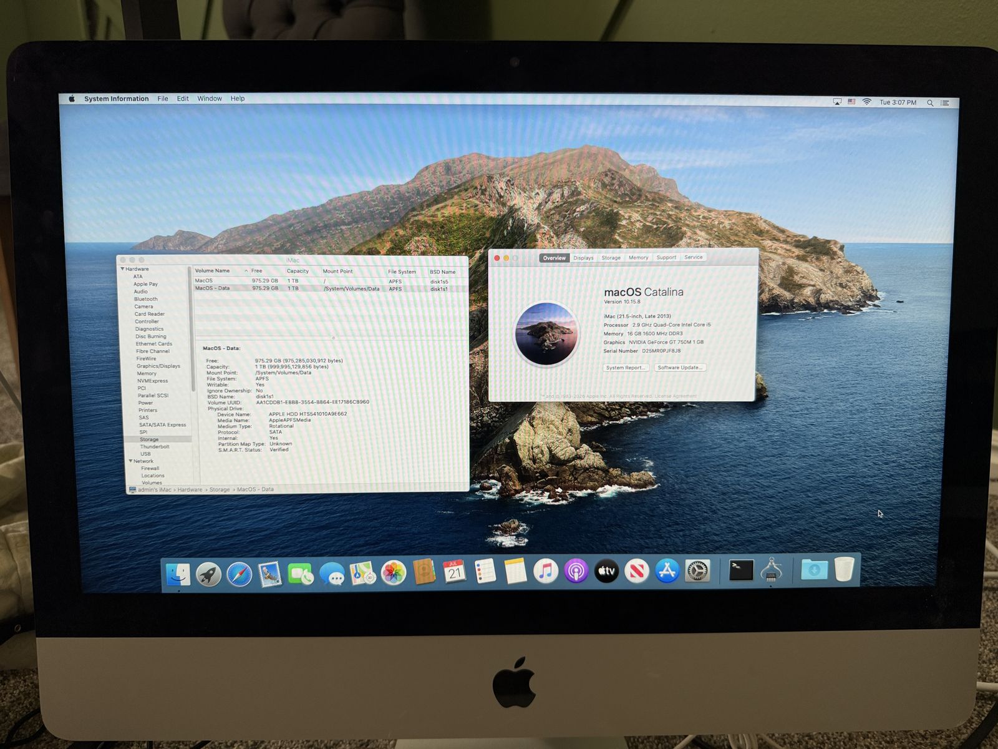The width and height of the screenshot is (998, 749).
Task: Open Maps from the Dock
Action: [362, 572]
